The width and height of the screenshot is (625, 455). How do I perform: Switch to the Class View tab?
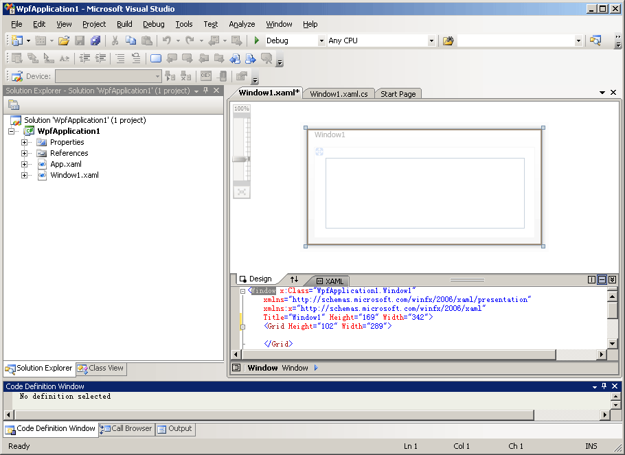click(x=101, y=368)
